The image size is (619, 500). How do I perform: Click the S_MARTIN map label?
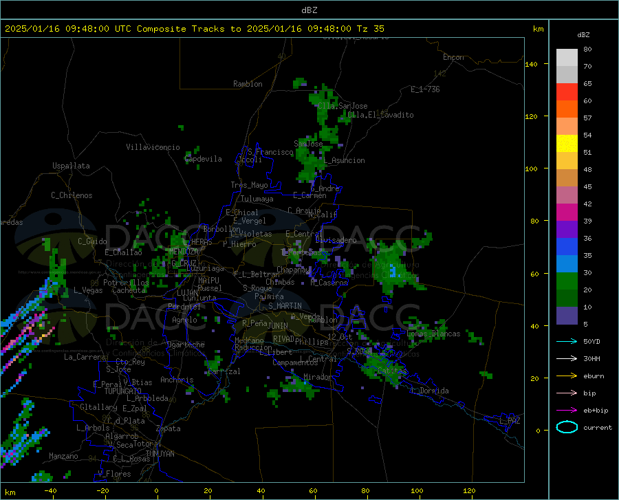pos(285,306)
